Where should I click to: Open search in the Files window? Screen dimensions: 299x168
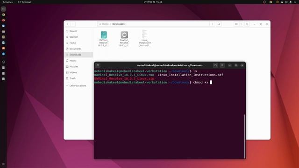219,24
